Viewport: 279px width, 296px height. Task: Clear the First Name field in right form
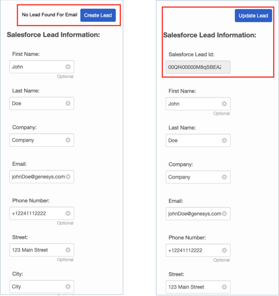pyautogui.click(x=224, y=103)
